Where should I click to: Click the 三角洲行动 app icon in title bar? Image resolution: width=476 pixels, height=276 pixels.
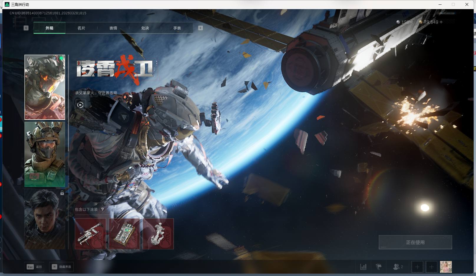pos(7,4)
